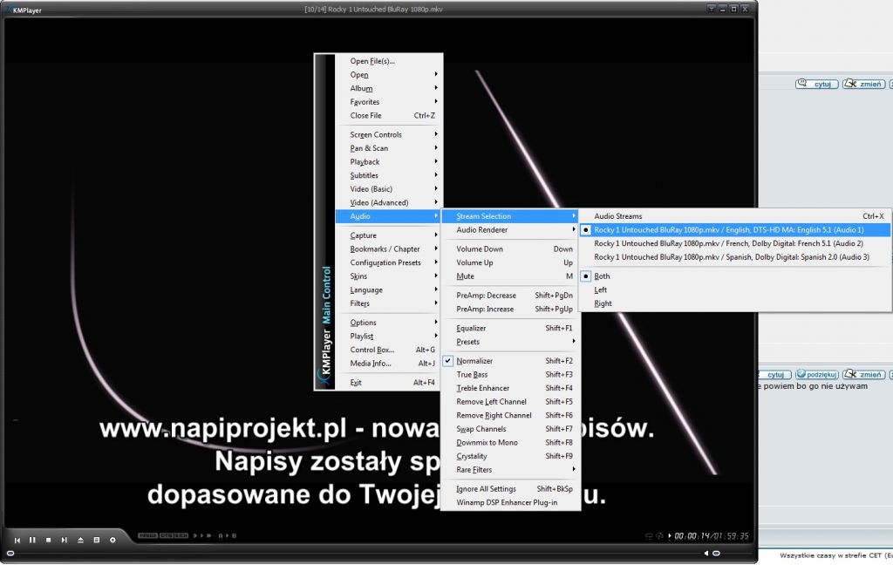Toggle Mute in the Audio menu

(510, 276)
